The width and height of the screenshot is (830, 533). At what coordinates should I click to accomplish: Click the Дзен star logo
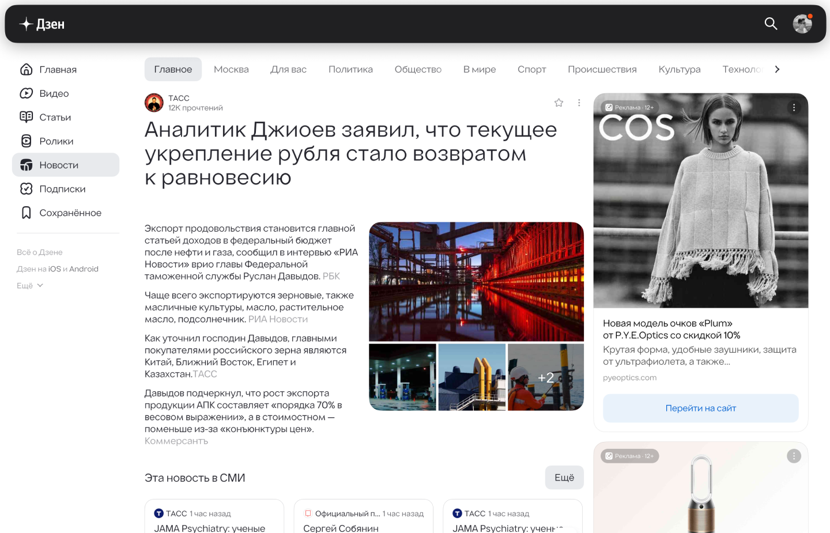(x=26, y=24)
